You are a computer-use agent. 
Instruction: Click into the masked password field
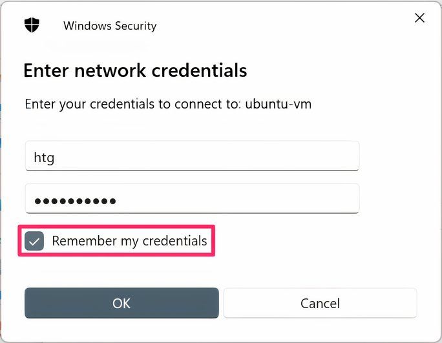(191, 200)
